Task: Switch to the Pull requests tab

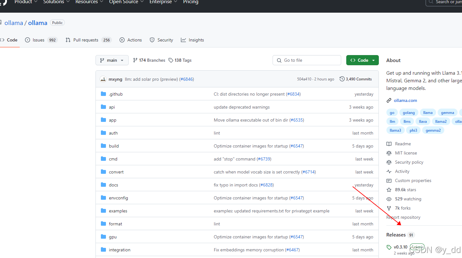Action: pos(89,40)
